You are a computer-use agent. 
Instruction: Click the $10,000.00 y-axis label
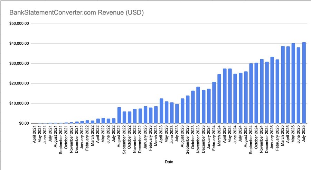(x=19, y=104)
